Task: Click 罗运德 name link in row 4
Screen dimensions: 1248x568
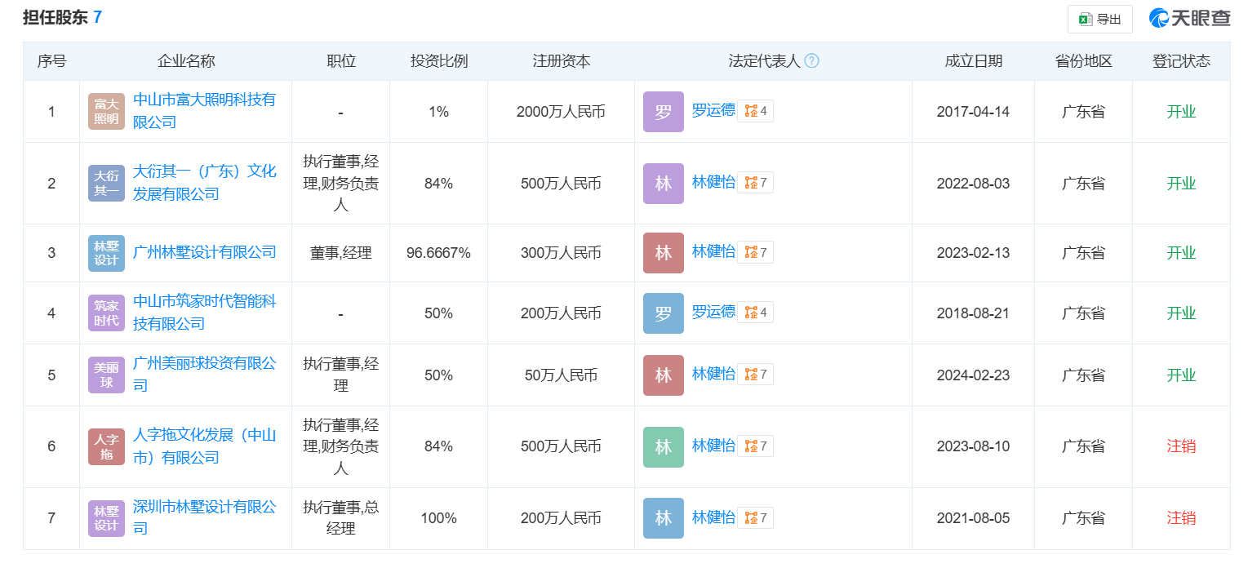Action: 713,312
